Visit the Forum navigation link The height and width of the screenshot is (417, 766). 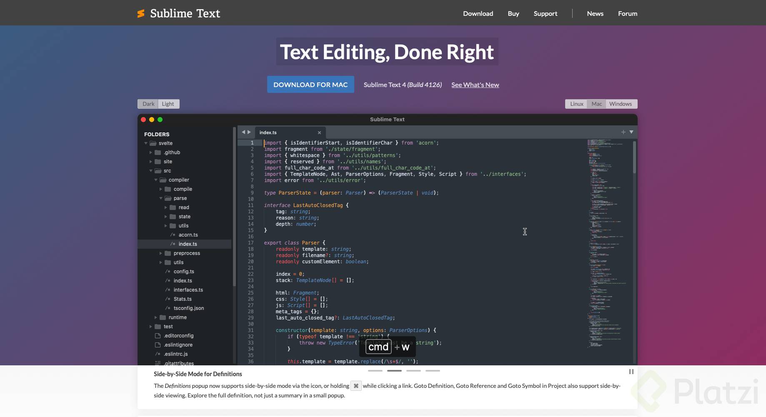[x=628, y=13]
